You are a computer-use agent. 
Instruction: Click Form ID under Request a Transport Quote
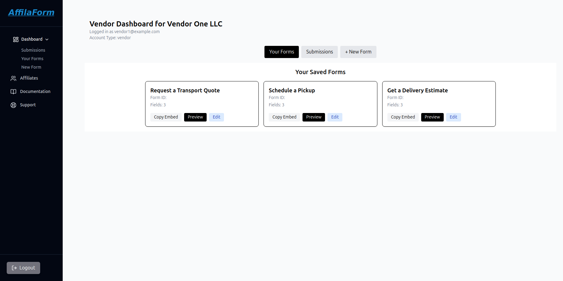(158, 98)
